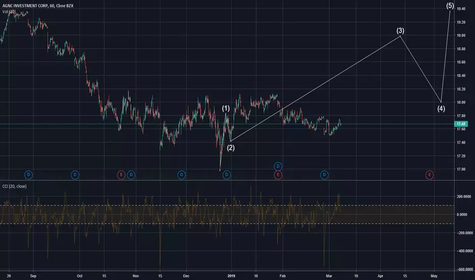Viewport: 475px width, 280px height.
Task: Select the projection line from (2) to (3)
Action: coord(315,89)
